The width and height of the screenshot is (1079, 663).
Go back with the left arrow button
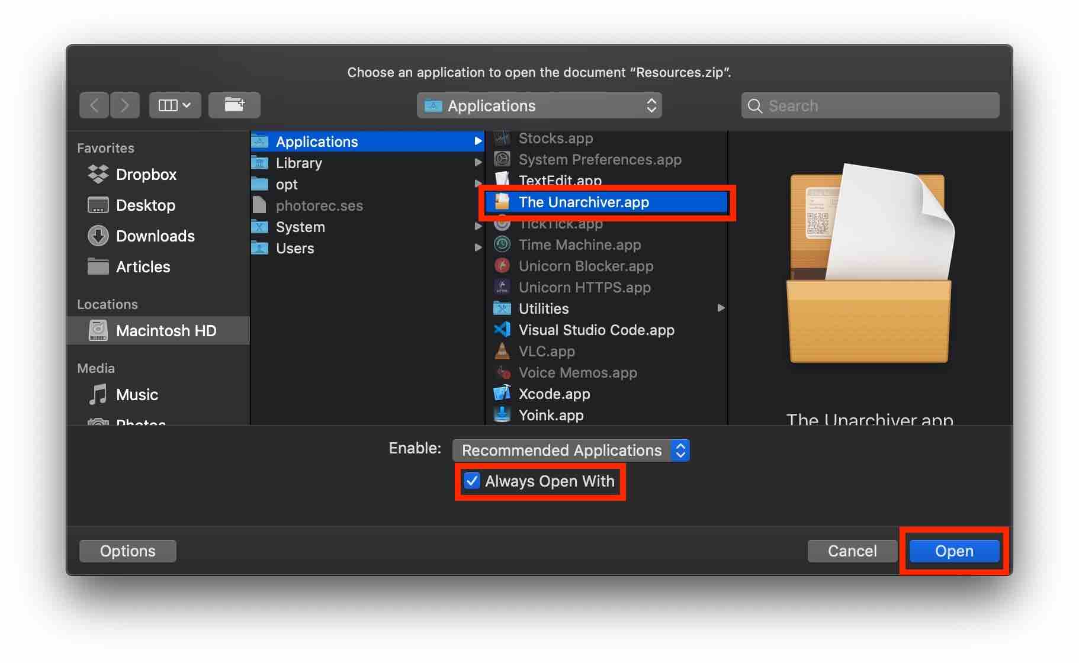point(94,105)
